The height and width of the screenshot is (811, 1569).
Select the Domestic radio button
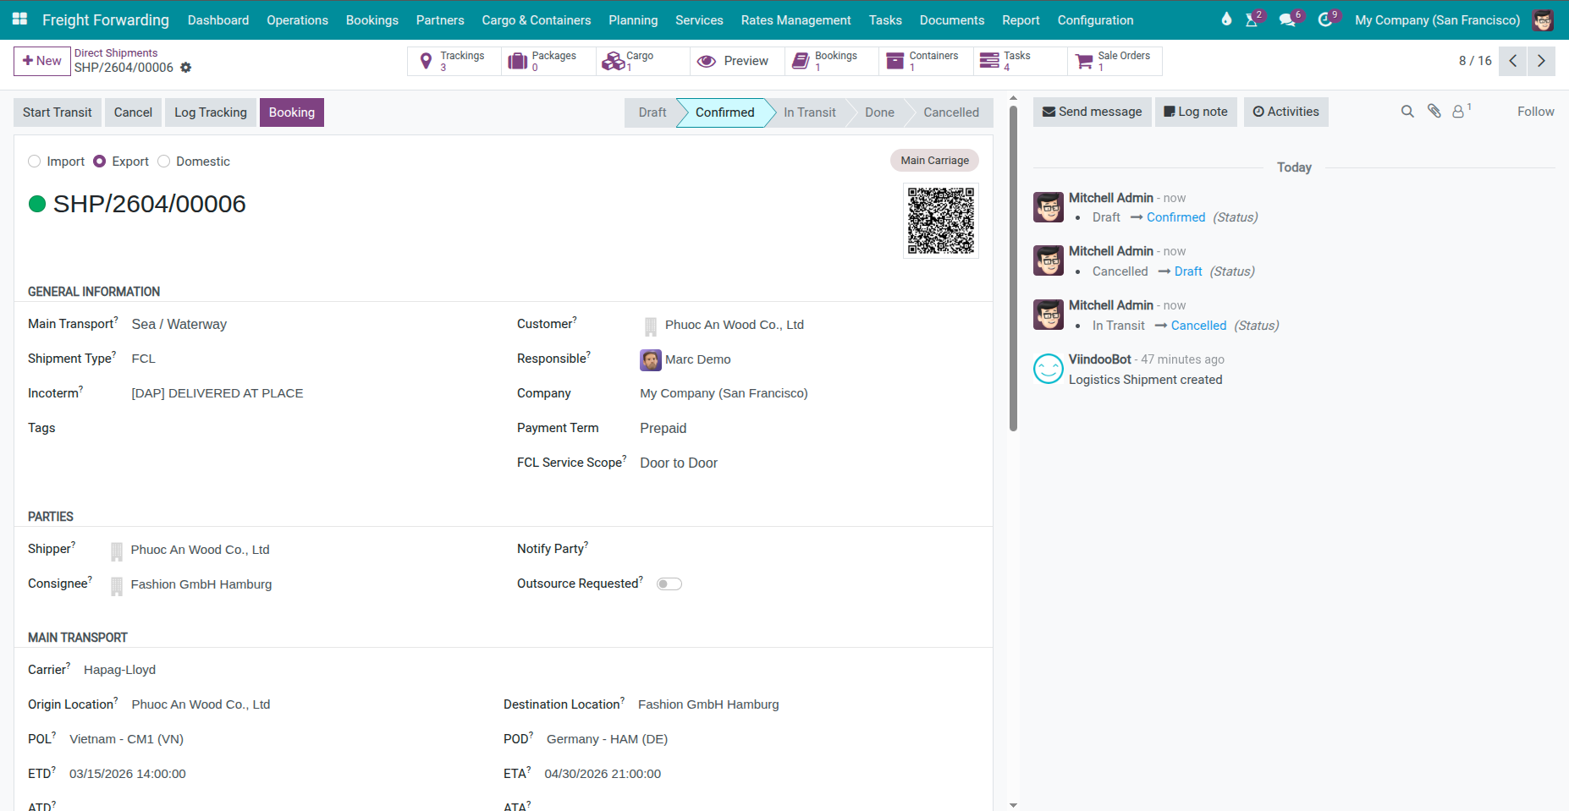[x=164, y=162]
